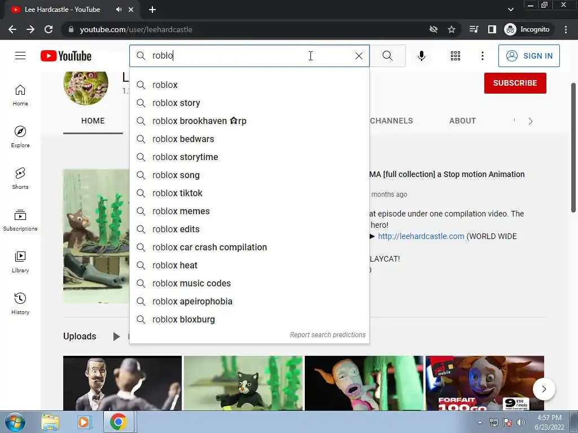The image size is (578, 433).
Task: Expand tab search dropdown arrow
Action: (510, 10)
